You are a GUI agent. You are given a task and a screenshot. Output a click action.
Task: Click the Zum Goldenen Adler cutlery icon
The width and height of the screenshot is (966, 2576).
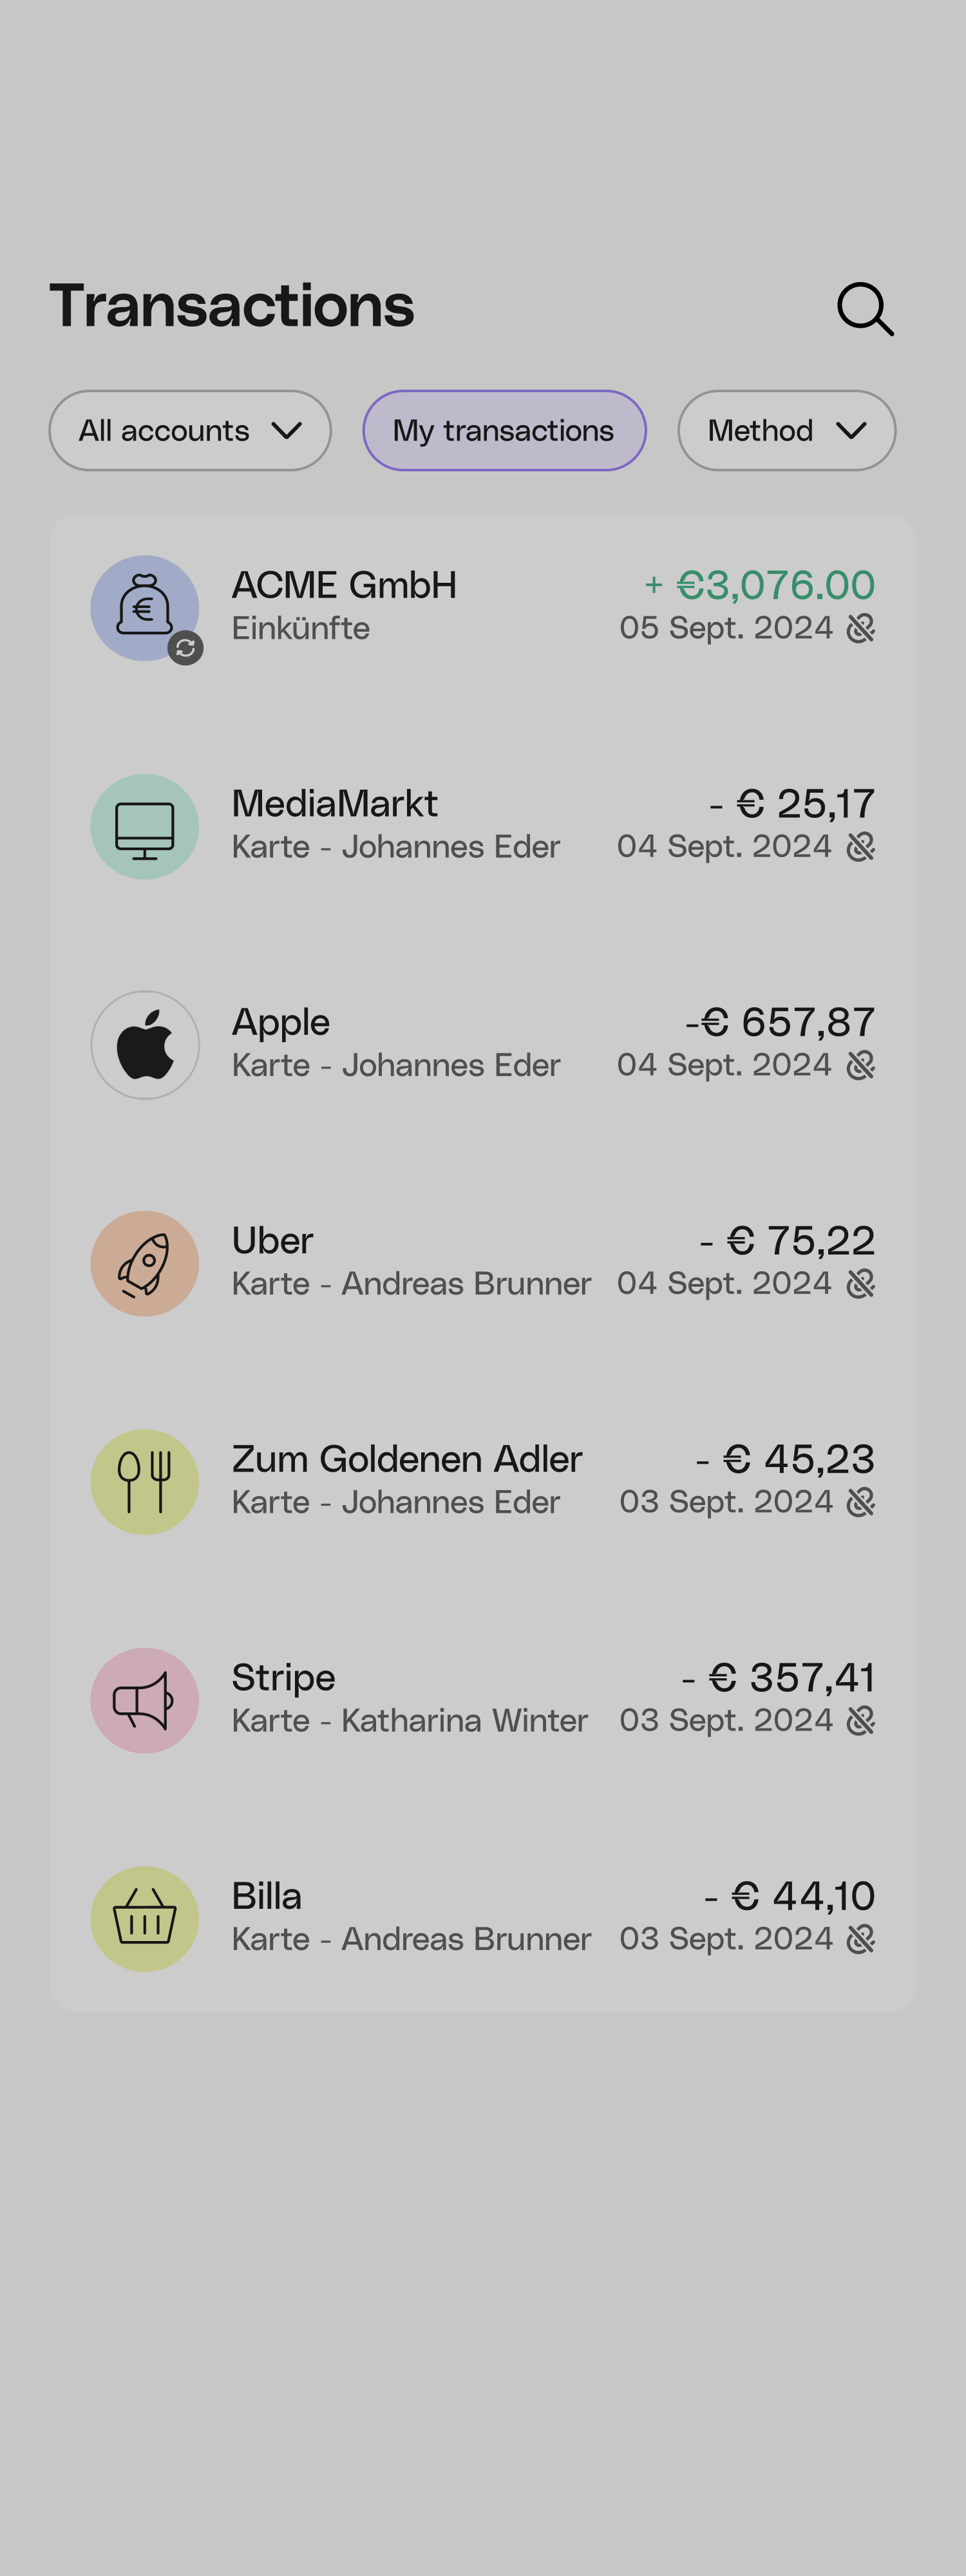(145, 1482)
